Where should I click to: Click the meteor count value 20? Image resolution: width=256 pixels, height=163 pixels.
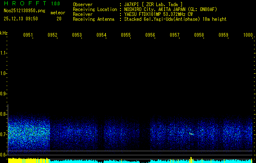tap(59, 19)
